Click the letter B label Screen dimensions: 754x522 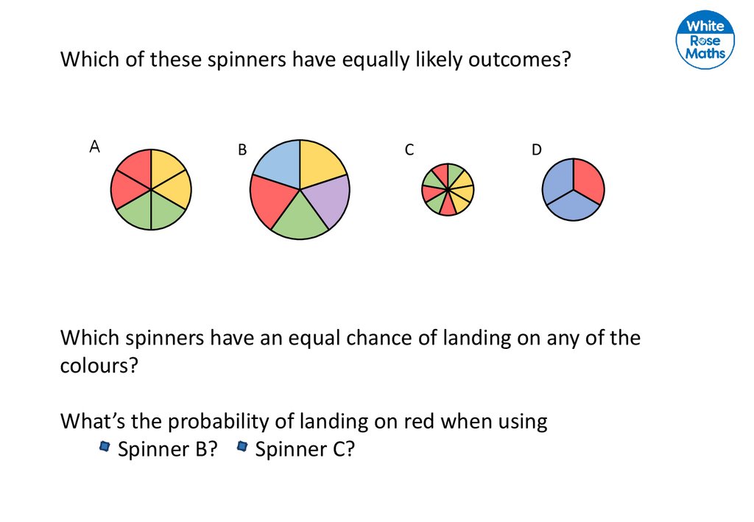point(242,150)
